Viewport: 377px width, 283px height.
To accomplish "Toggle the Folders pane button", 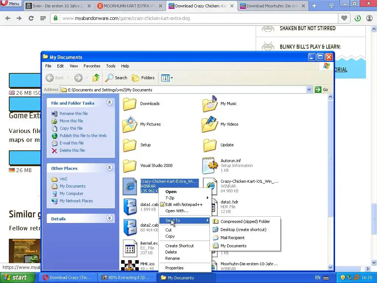I will click(143, 78).
